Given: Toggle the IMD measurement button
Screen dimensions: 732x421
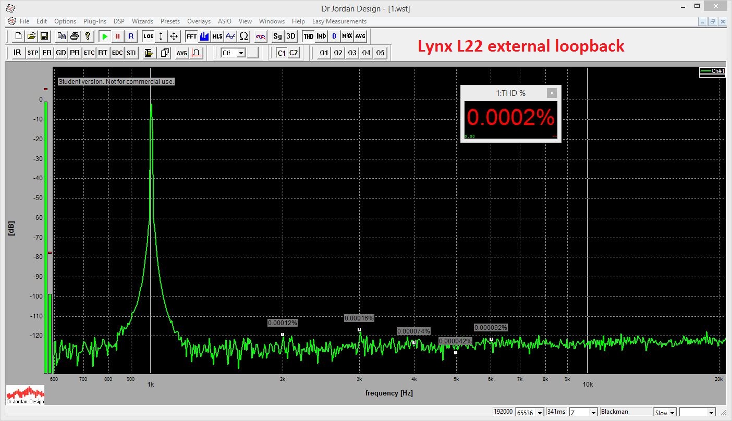Looking at the screenshot, I should [x=321, y=36].
